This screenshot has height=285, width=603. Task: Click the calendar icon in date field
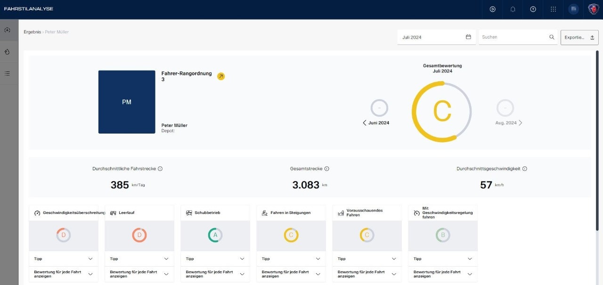click(x=468, y=37)
